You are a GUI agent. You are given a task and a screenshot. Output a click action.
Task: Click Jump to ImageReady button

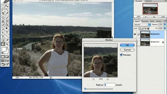5,64
